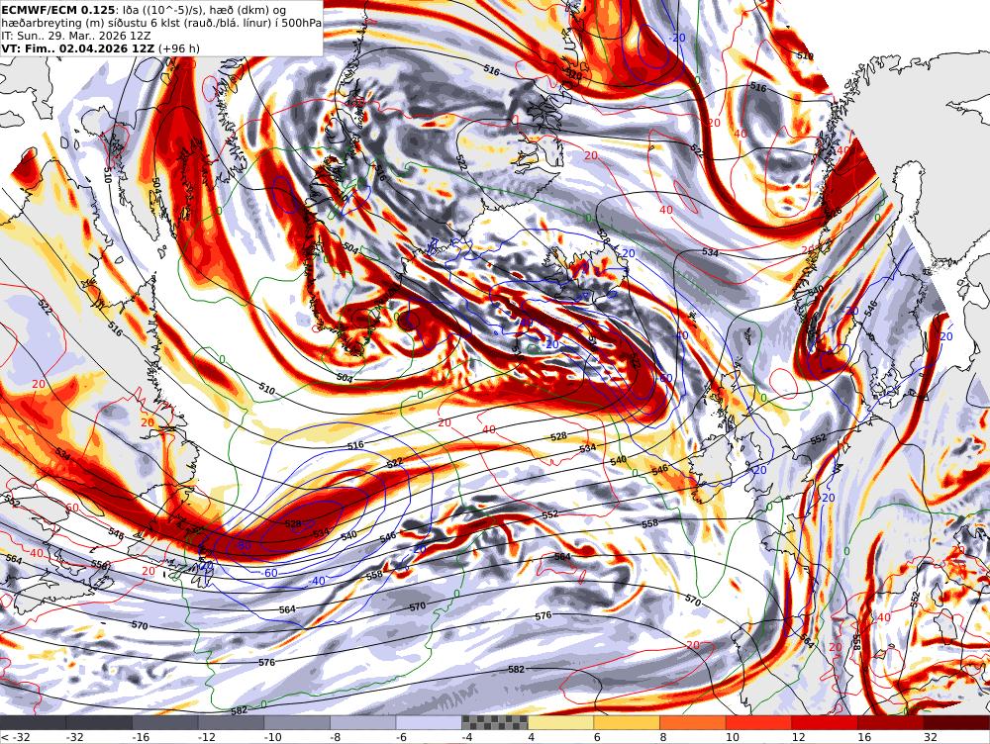This screenshot has height=744, width=990.
Task: Click the '-6' legend label
Action: pos(402,737)
